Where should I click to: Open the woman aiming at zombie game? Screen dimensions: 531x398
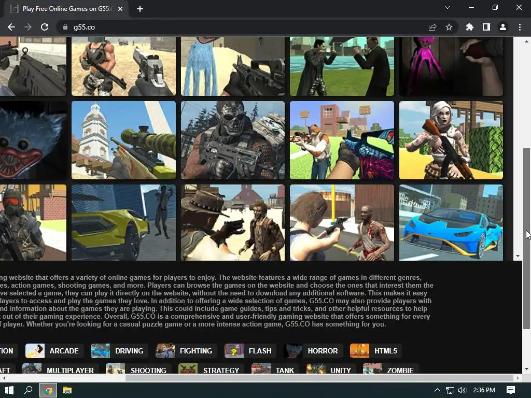point(342,223)
